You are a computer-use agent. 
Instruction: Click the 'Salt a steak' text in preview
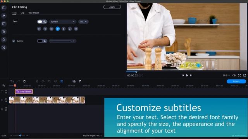tap(187, 64)
